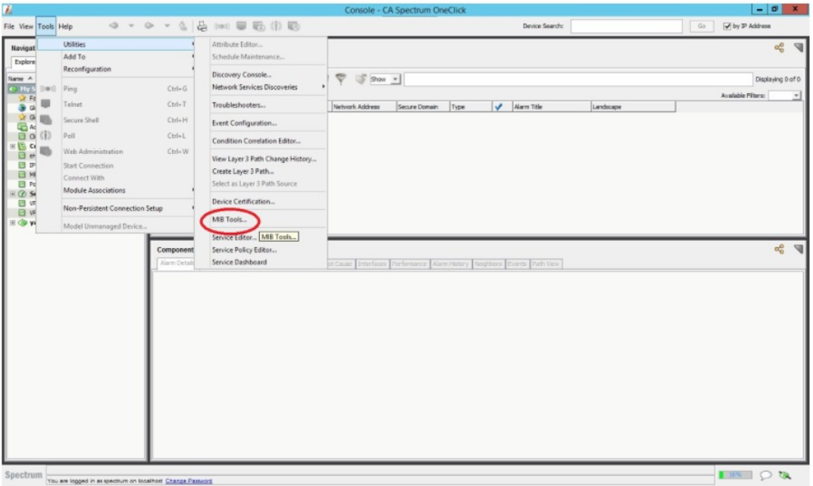813x486 pixels.
Task: Click the alarm filter text field
Action: [577, 80]
